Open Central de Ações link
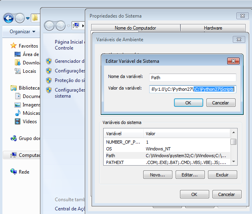 point(70,209)
